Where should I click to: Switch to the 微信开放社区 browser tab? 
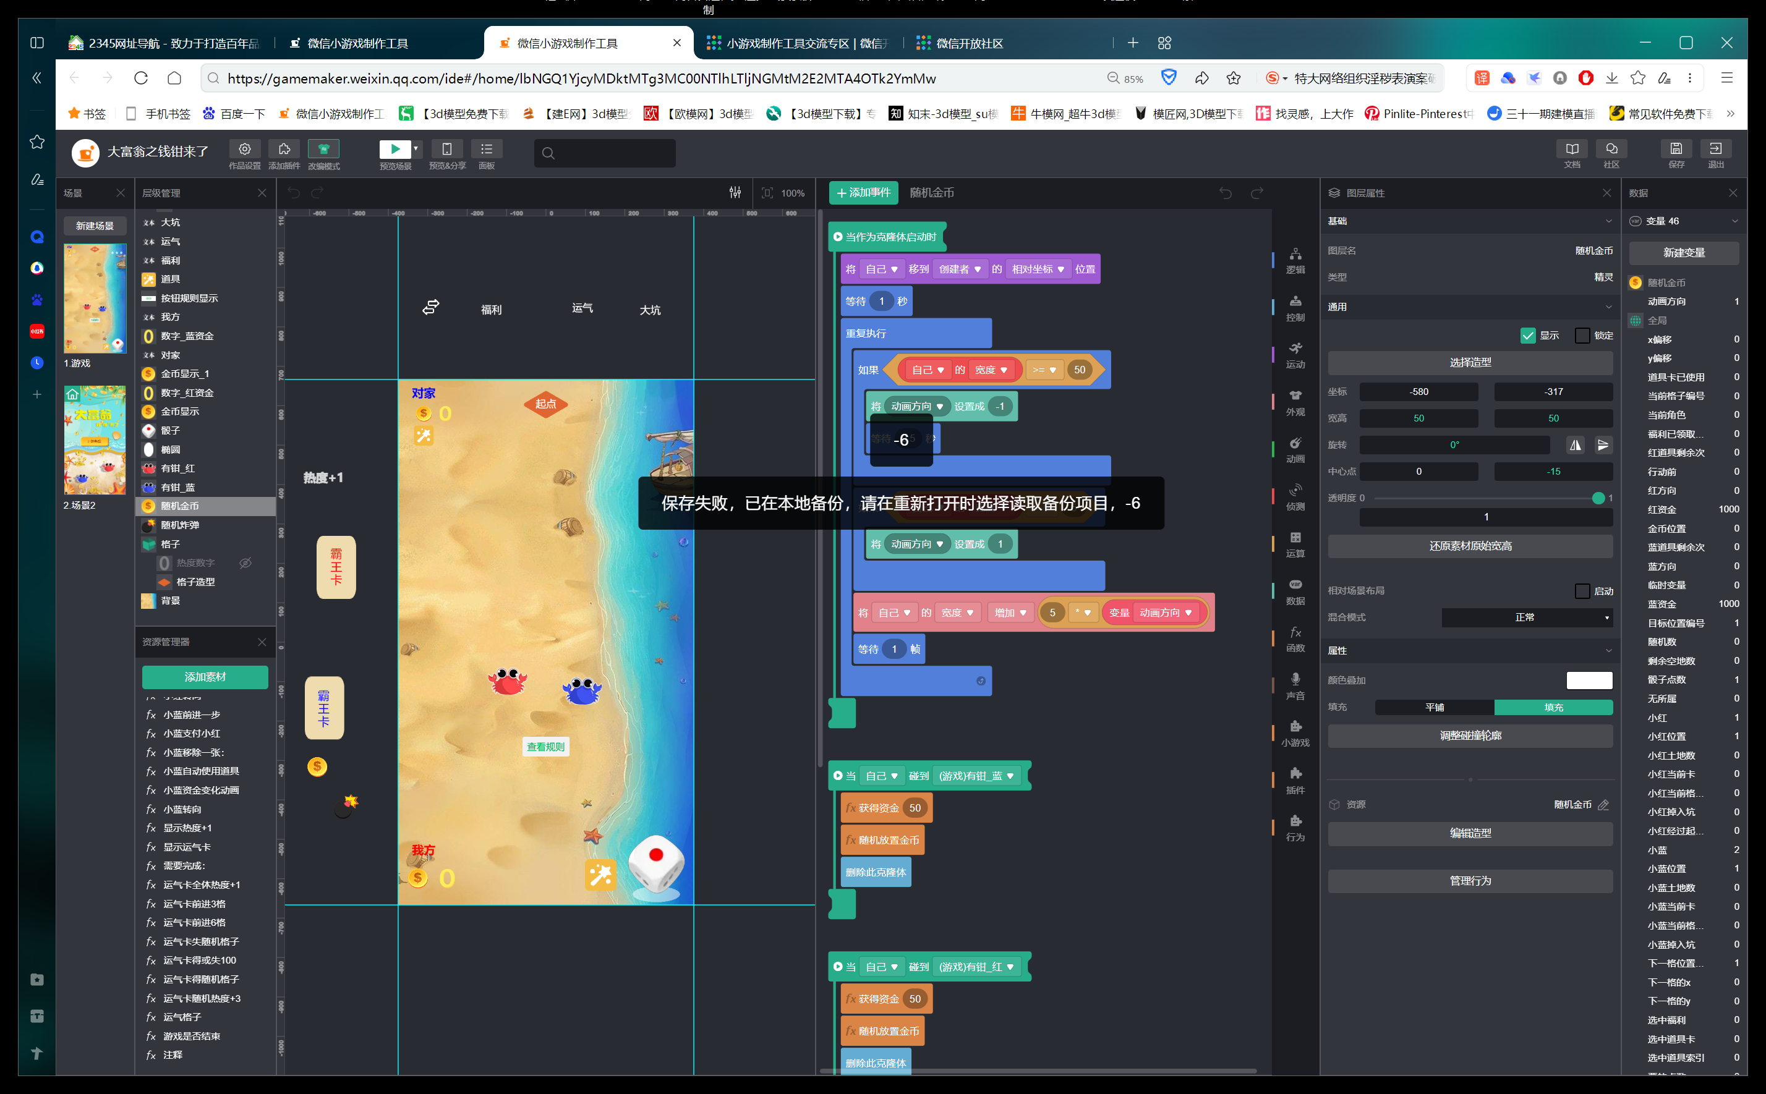point(969,43)
